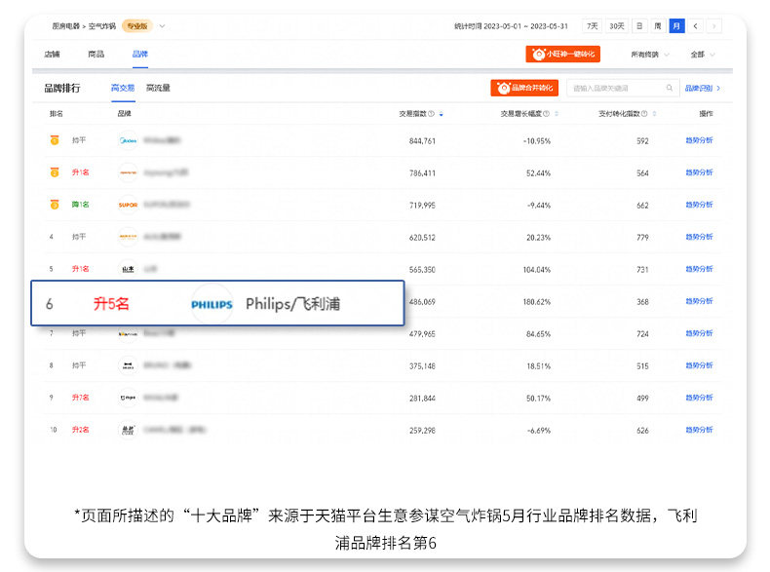Click the brand logo in the 786,411 row

(128, 172)
